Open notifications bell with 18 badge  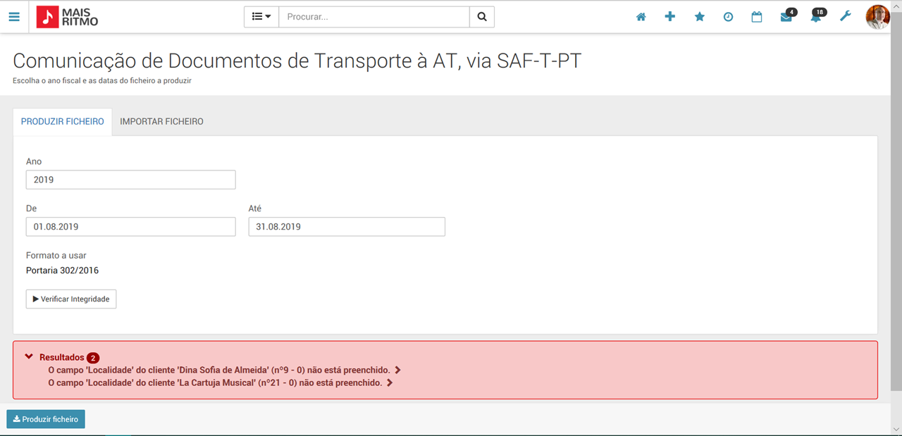coord(817,15)
